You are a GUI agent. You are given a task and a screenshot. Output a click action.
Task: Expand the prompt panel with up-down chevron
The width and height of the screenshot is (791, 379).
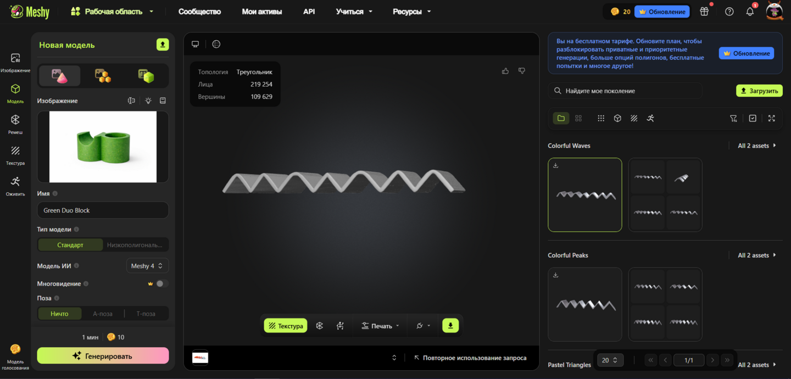click(394, 358)
